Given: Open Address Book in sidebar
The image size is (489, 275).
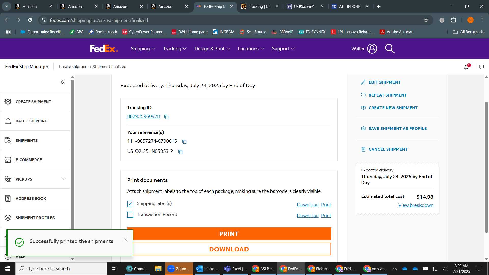Looking at the screenshot, I should pyautogui.click(x=35, y=198).
